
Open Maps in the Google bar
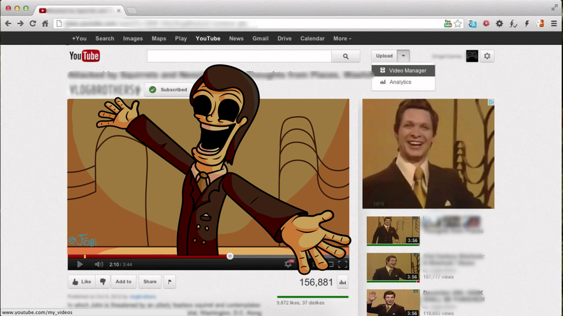(159, 38)
